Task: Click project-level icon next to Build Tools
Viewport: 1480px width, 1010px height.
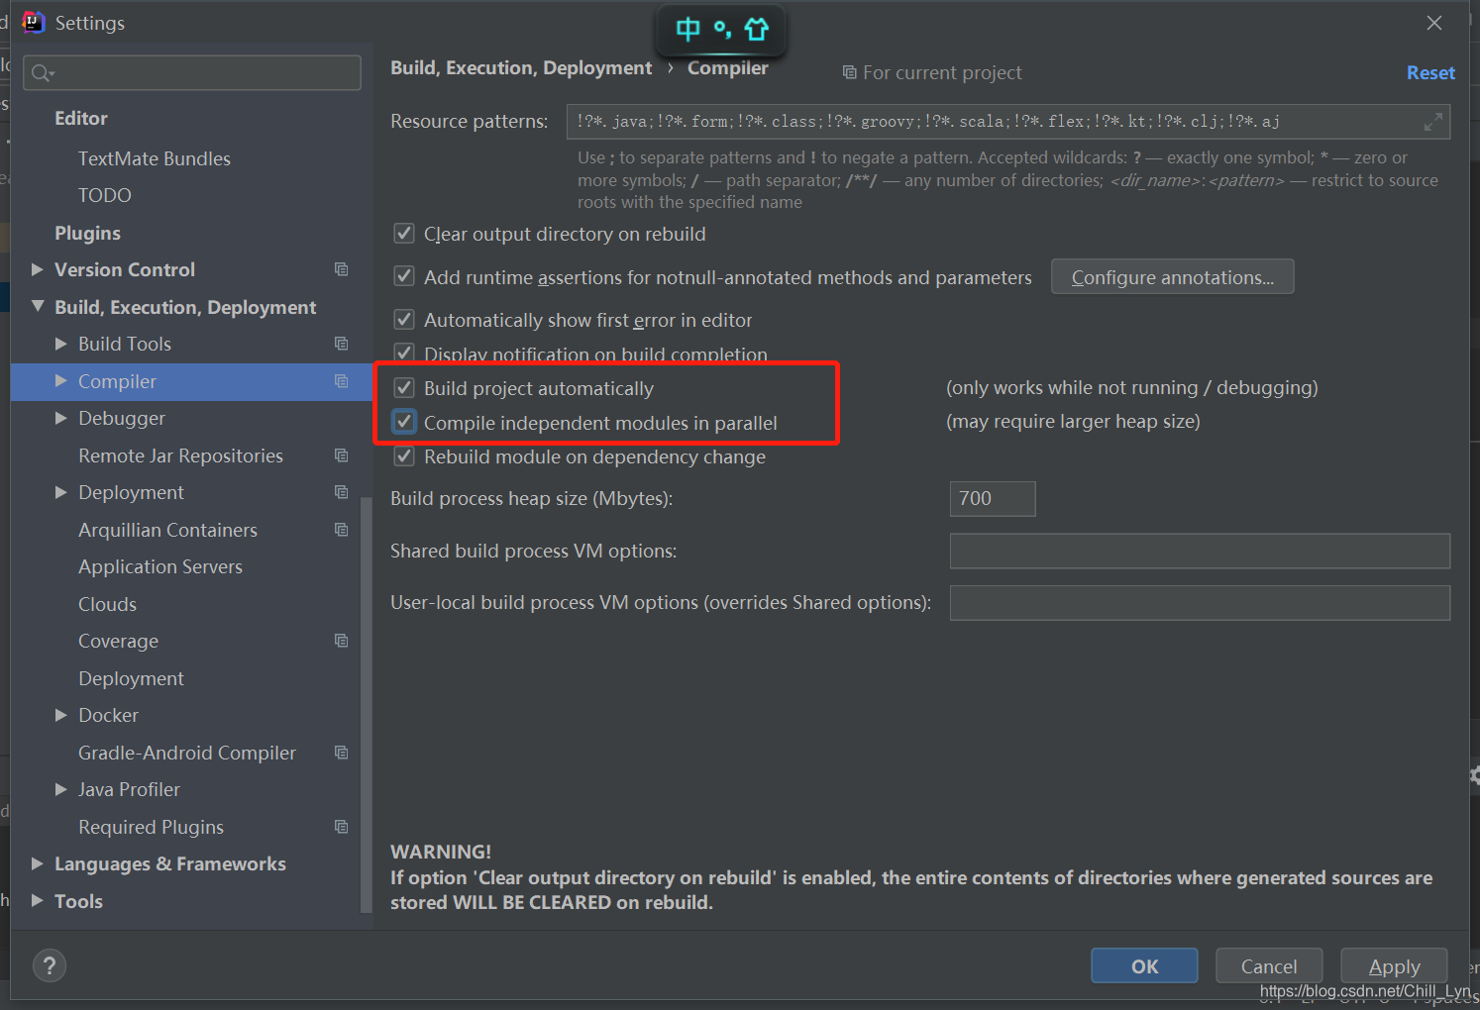Action: [341, 344]
